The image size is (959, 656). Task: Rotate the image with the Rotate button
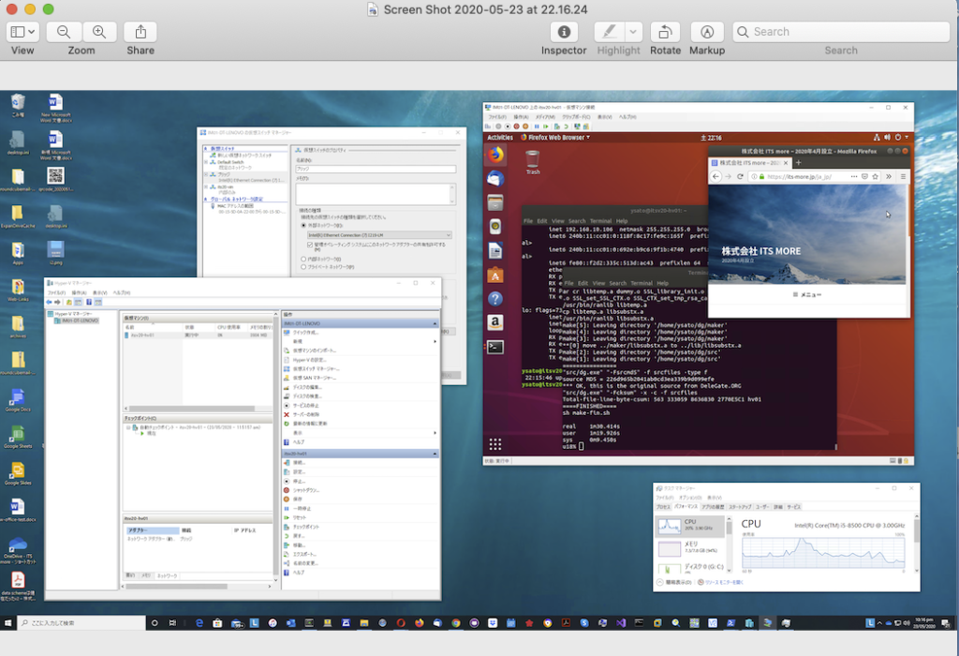pyautogui.click(x=665, y=32)
